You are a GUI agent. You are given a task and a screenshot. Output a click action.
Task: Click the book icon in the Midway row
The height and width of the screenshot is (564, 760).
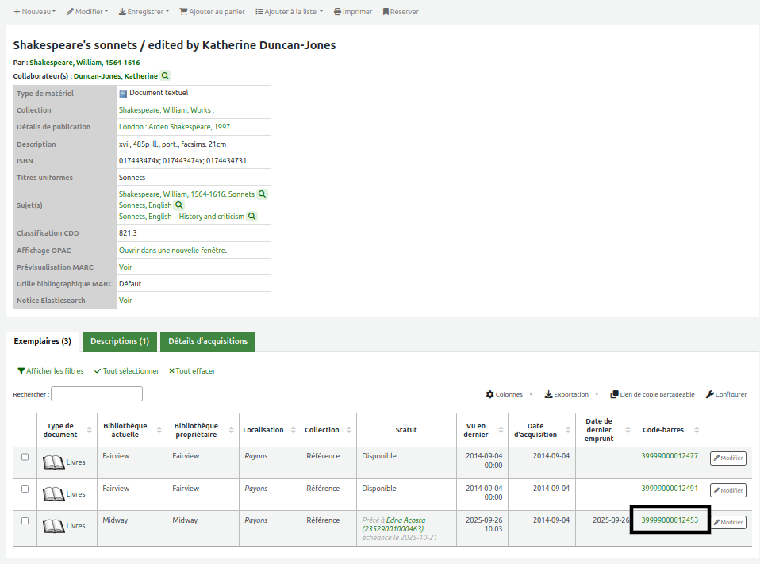(53, 526)
